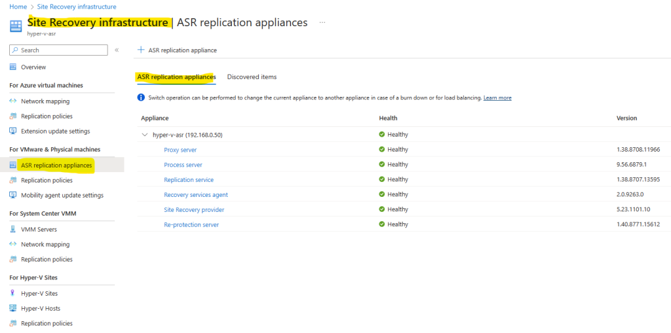671x333 pixels.
Task: Click the Overview sidebar icon
Action: point(13,67)
